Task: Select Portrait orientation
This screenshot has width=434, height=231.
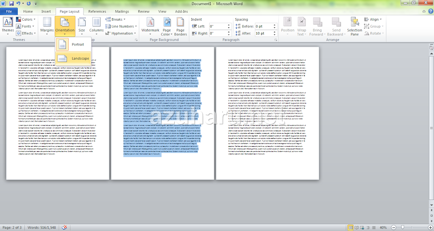Action: click(73, 45)
